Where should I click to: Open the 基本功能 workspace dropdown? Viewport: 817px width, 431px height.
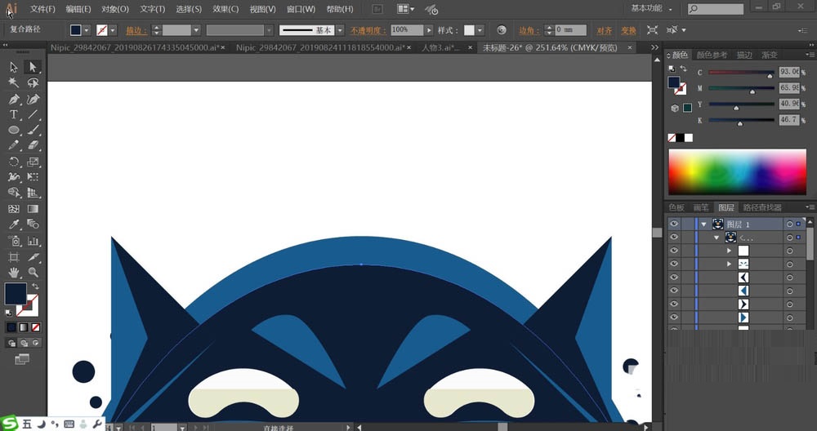click(652, 9)
